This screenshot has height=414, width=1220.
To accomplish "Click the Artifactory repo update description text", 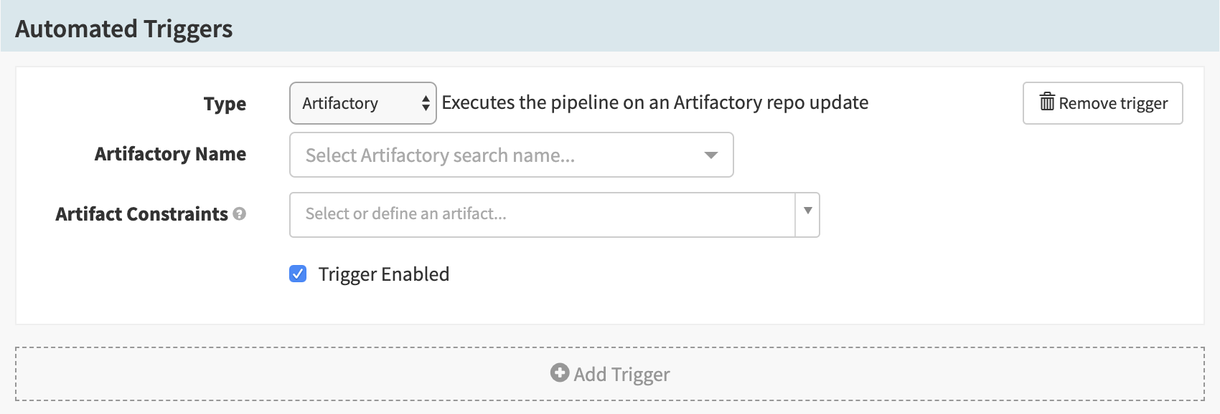I will click(655, 102).
